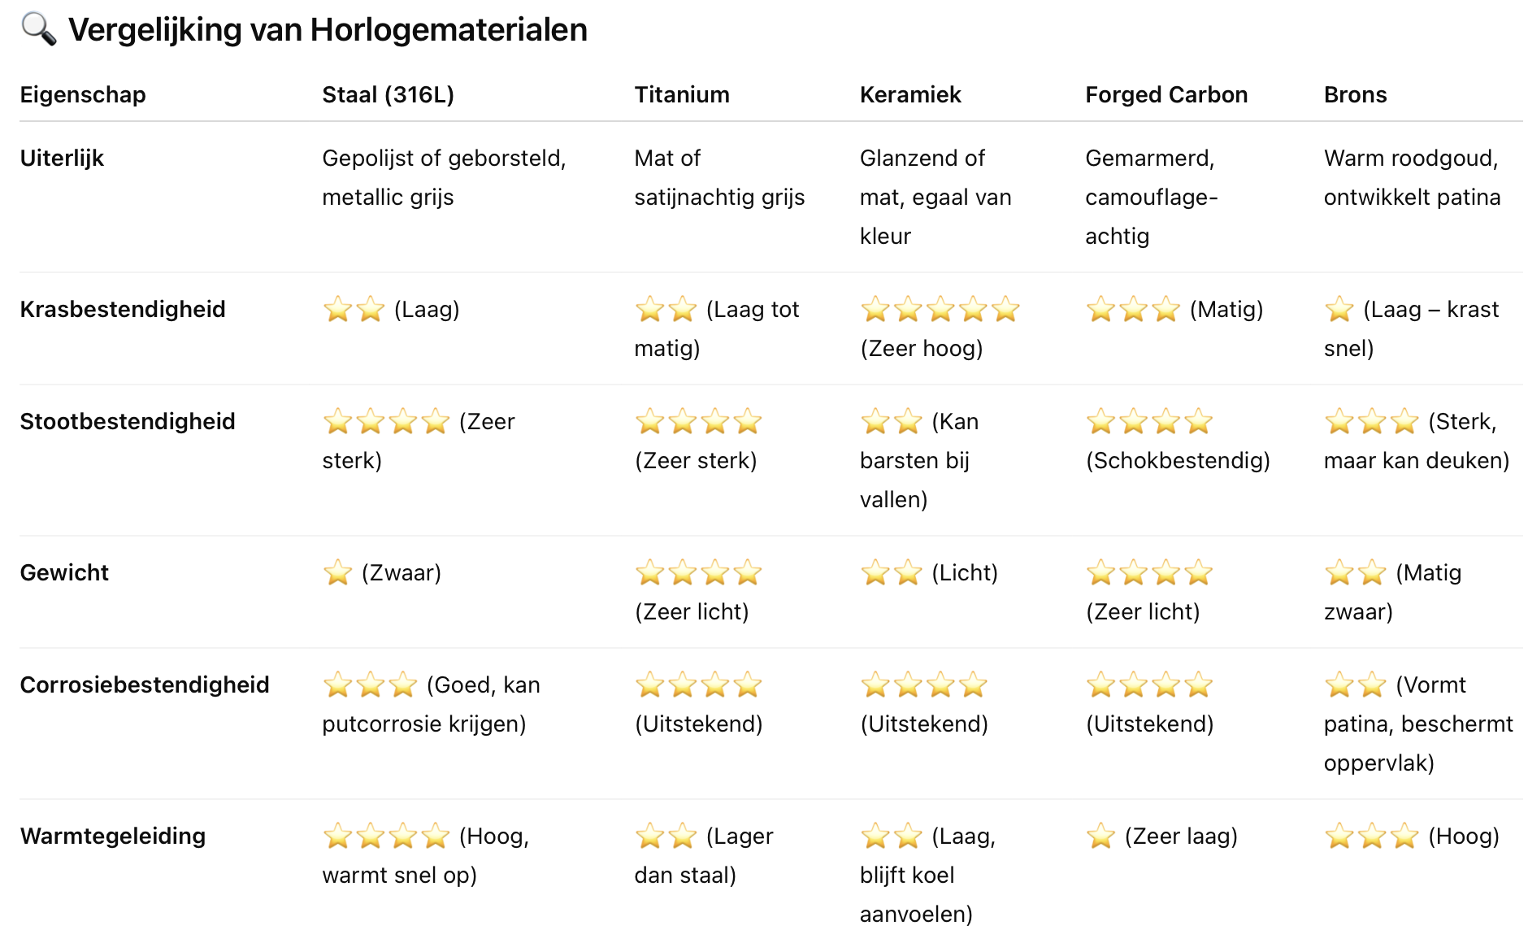
Task: Click the four stars for Titanium Stootbestendigheid
Action: coord(698,422)
